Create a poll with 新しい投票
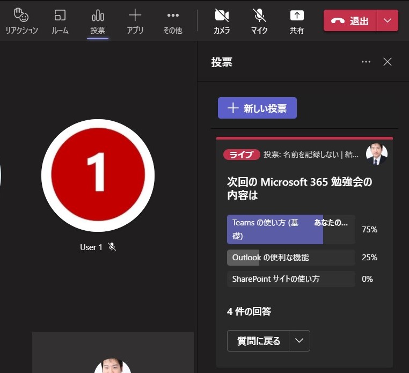 (x=257, y=108)
